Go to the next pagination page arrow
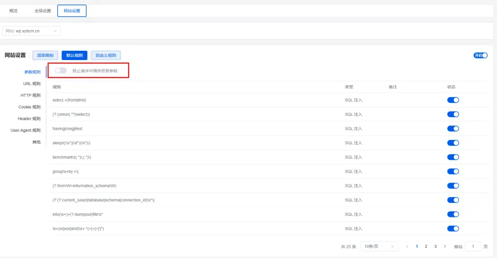The width and height of the screenshot is (497, 258). coord(445,246)
